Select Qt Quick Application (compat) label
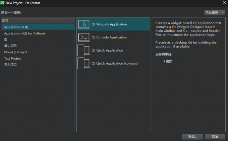 pos(115,64)
